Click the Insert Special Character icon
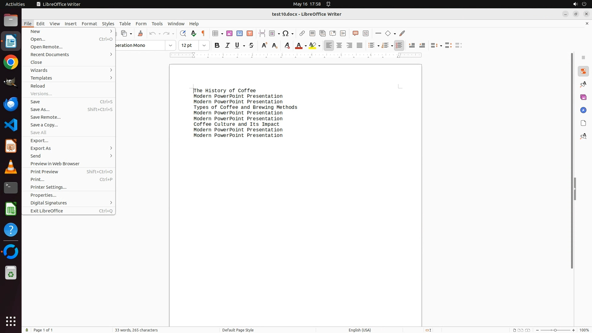 tap(286, 33)
